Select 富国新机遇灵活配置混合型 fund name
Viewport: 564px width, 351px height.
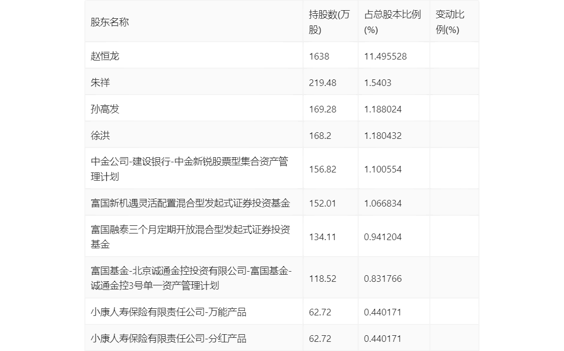tap(190, 203)
